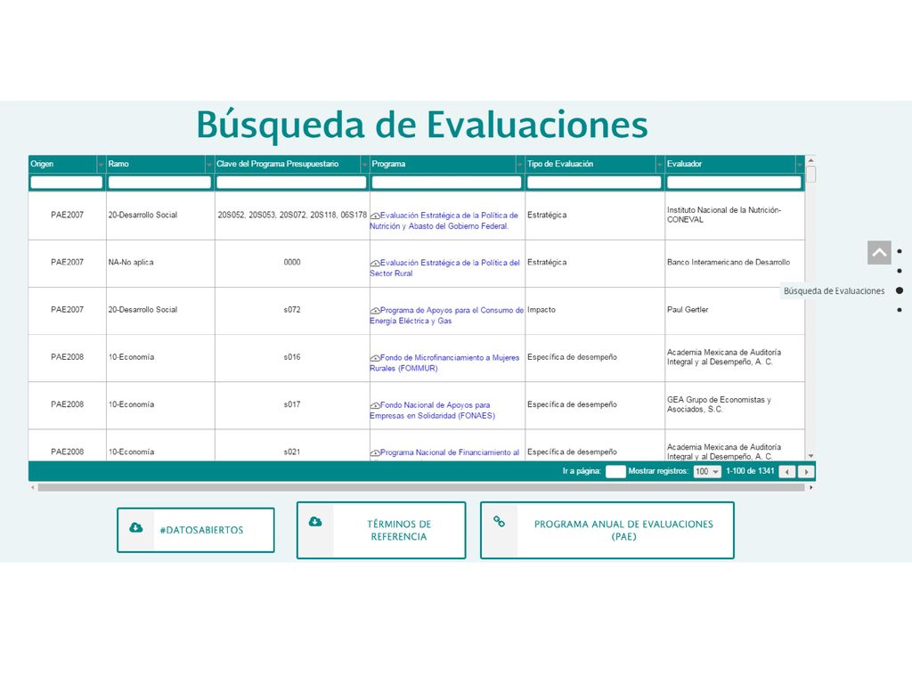Image resolution: width=912 pixels, height=684 pixels.
Task: Click the '0000' program key cell
Action: click(x=292, y=263)
